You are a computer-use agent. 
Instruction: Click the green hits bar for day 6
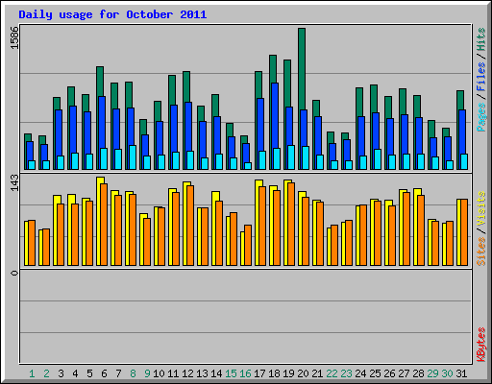(x=100, y=82)
